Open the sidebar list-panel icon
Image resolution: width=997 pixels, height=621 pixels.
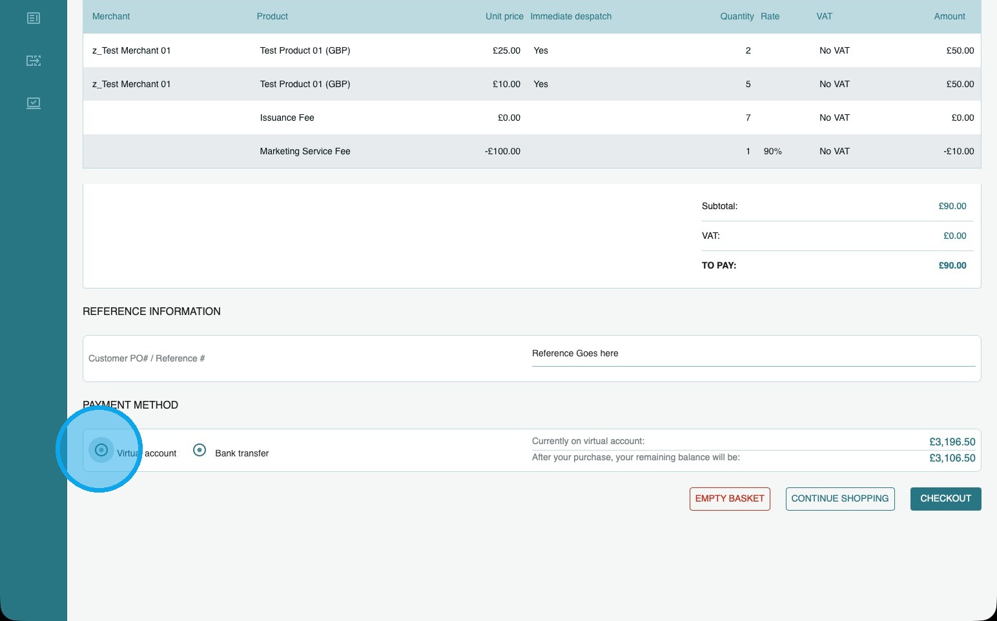pos(34,18)
